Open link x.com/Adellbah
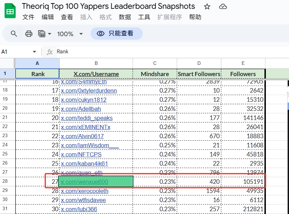This screenshot has height=214, width=289. (81, 109)
